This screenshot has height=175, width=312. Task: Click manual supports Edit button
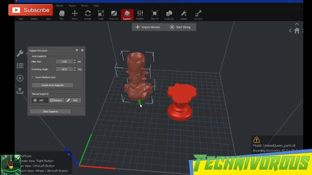[73, 100]
